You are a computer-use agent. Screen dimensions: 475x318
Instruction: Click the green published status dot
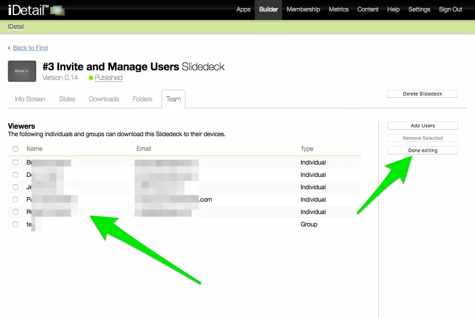(90, 78)
